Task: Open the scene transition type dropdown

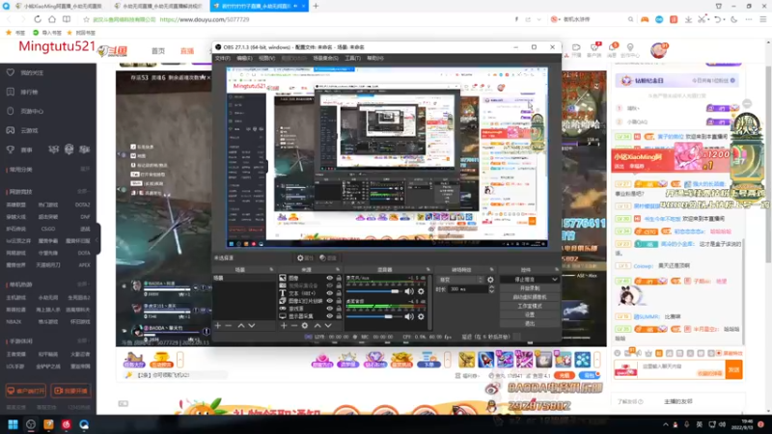Action: click(x=460, y=280)
